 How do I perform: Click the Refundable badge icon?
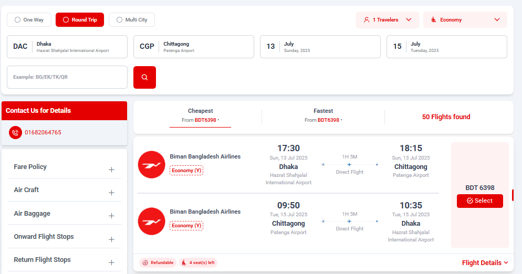[x=145, y=262]
